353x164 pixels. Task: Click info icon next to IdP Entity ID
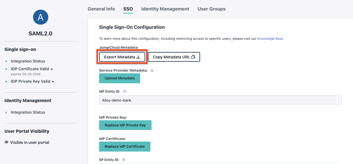click(125, 91)
